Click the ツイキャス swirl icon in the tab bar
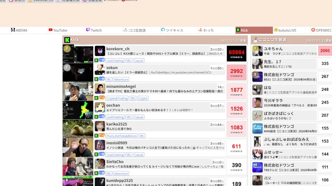The image size is (332, 186). point(163,30)
